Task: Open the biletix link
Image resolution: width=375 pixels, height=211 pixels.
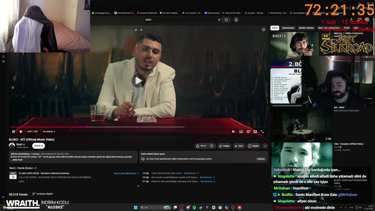Action: 22,181
